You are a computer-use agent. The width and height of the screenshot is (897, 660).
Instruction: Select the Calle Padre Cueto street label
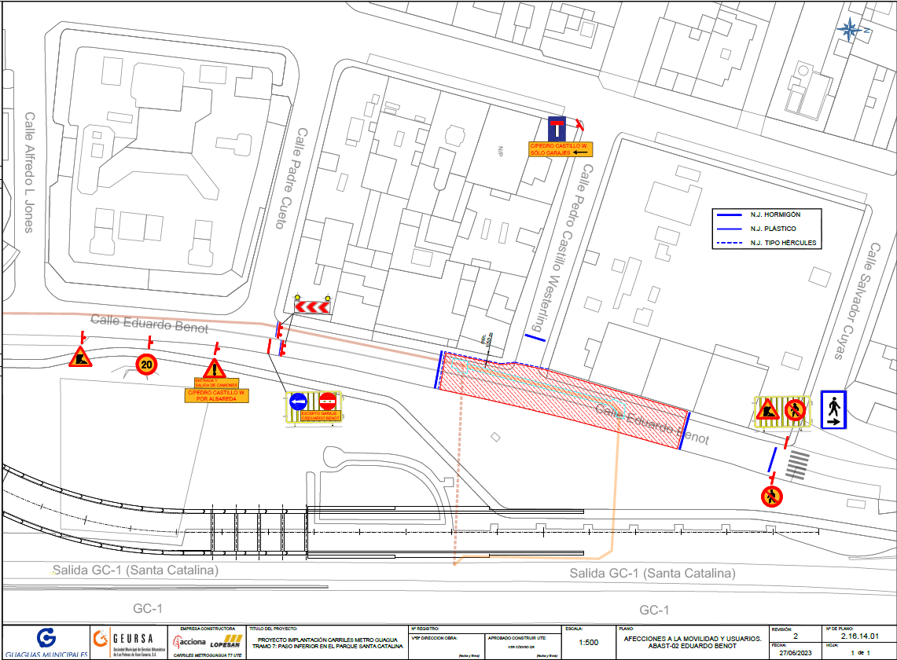click(293, 178)
